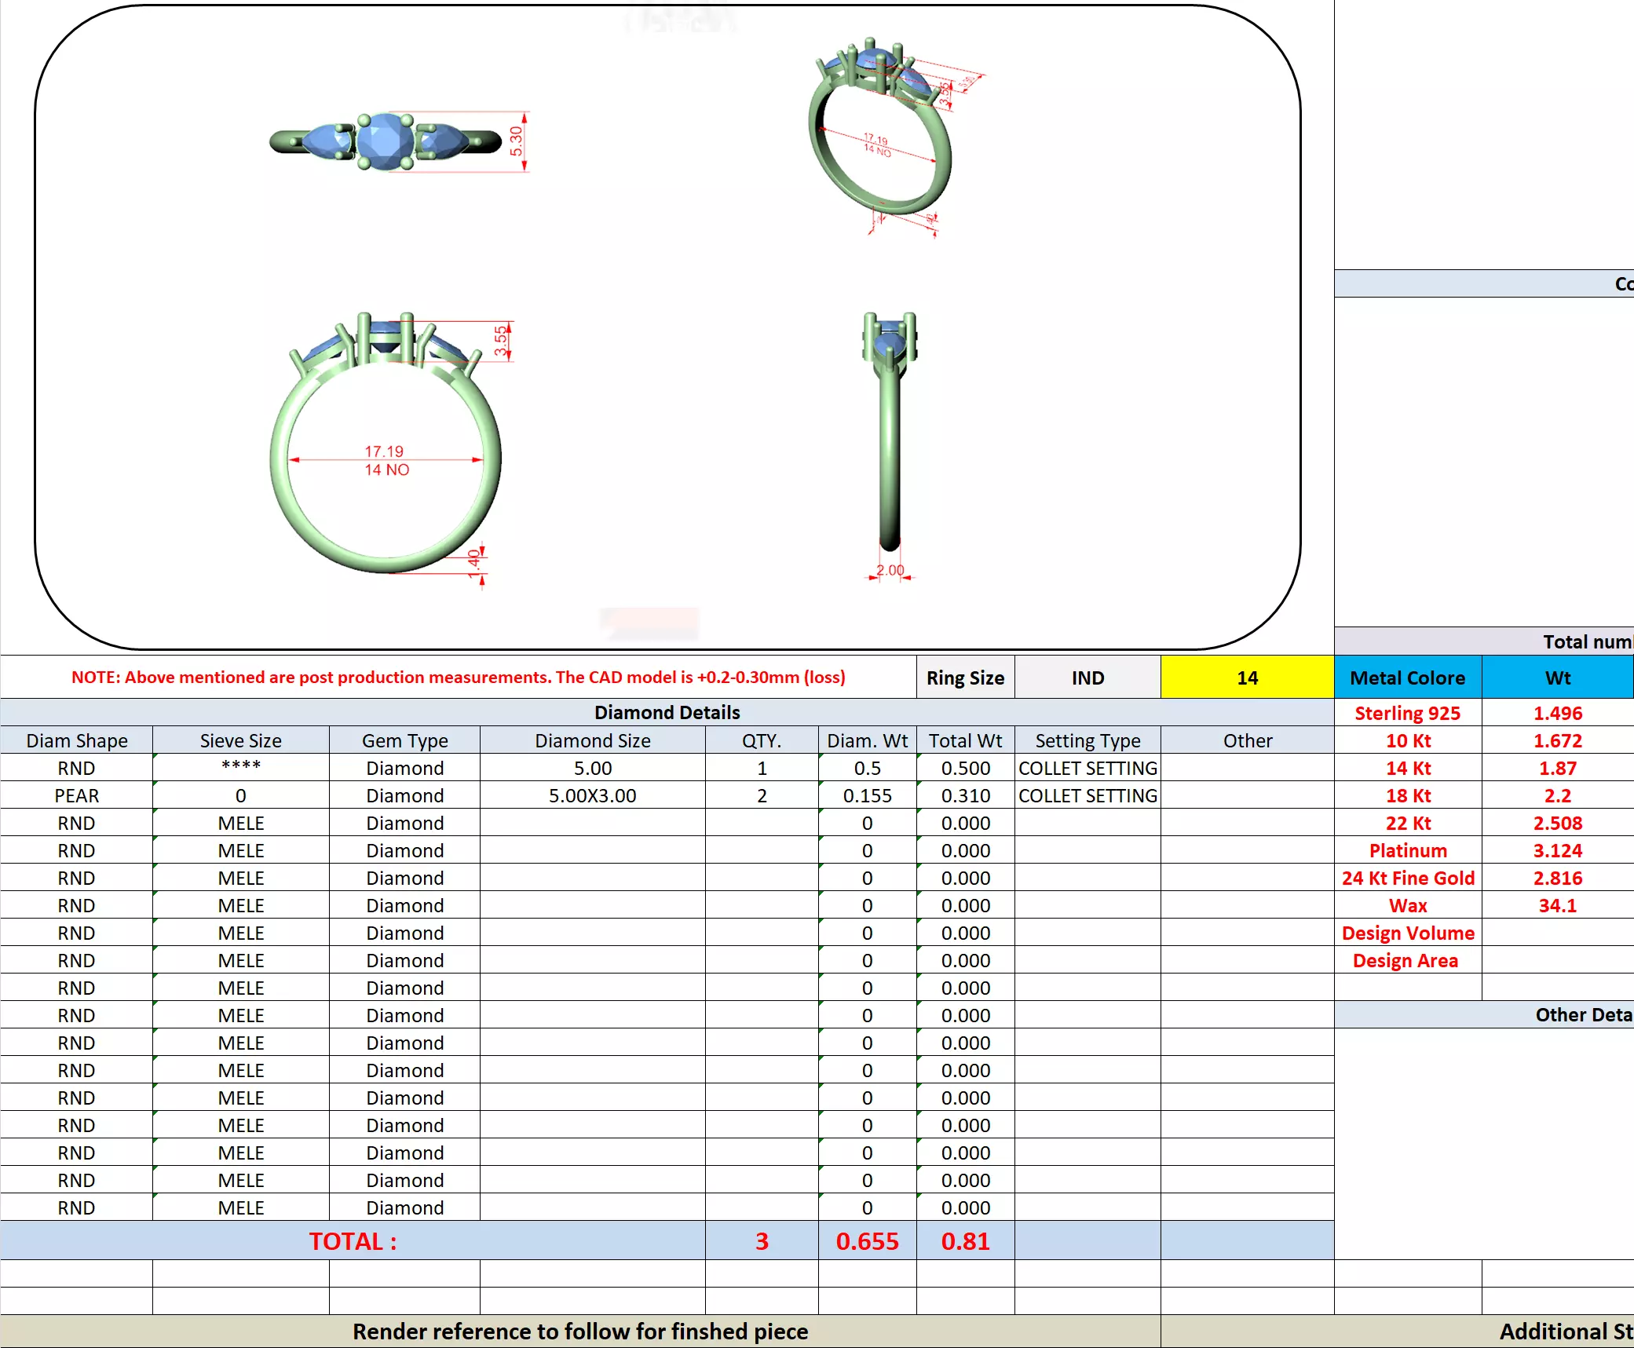Click the Wax weight value 34.1
The image size is (1634, 1348).
tap(1557, 905)
